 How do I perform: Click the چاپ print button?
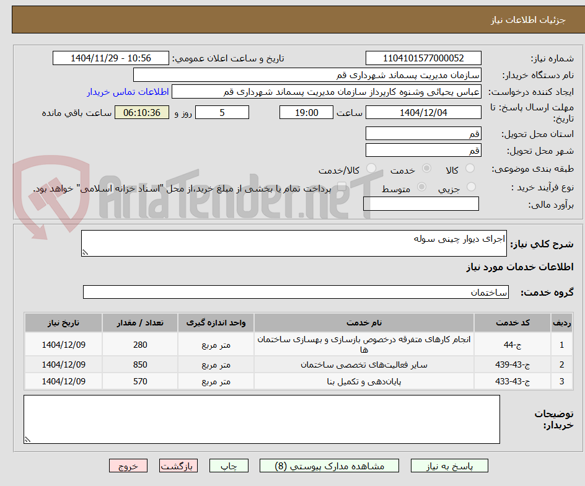point(229,466)
